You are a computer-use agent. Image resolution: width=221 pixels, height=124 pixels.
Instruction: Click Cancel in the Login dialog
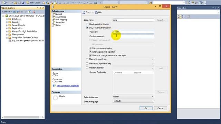(x=160, y=108)
